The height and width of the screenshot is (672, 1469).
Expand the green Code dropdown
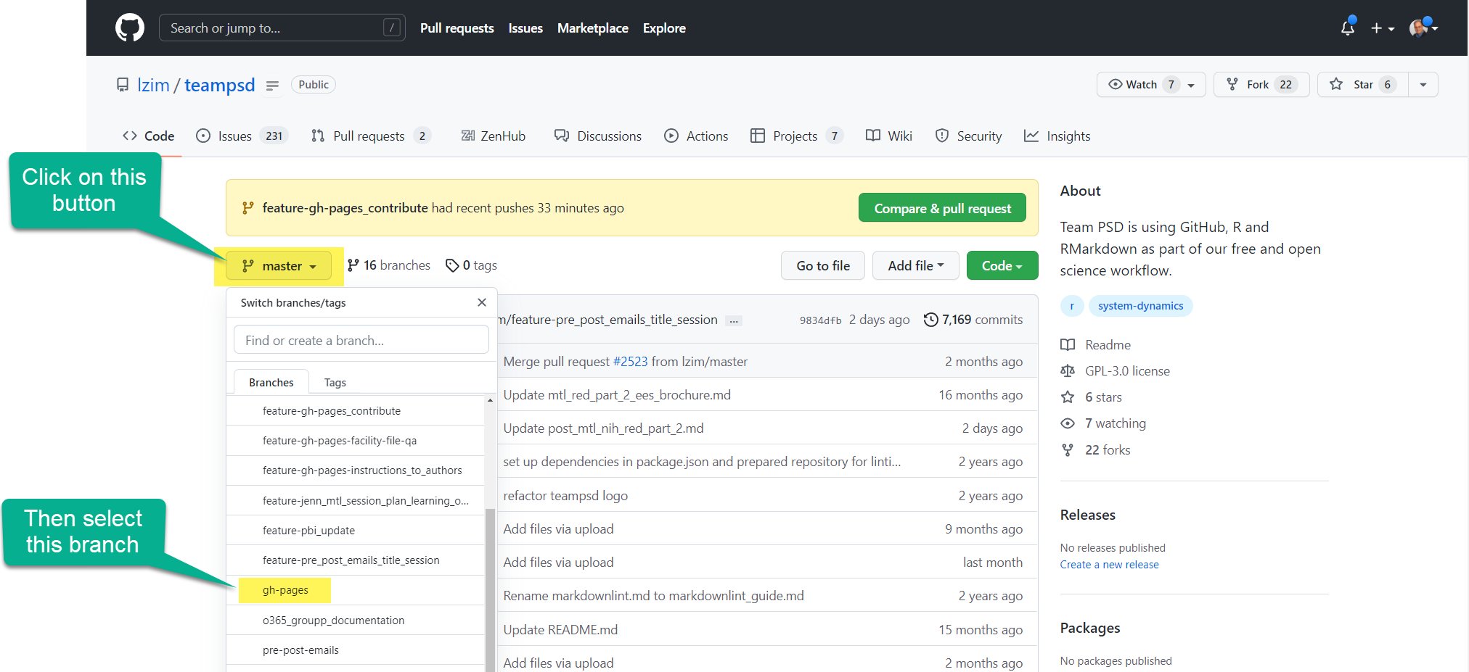pos(1002,266)
